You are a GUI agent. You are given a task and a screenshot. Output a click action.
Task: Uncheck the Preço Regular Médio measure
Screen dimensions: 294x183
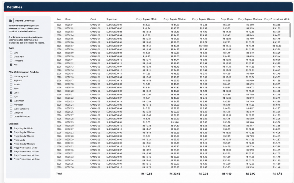pyautogui.click(x=11, y=128)
